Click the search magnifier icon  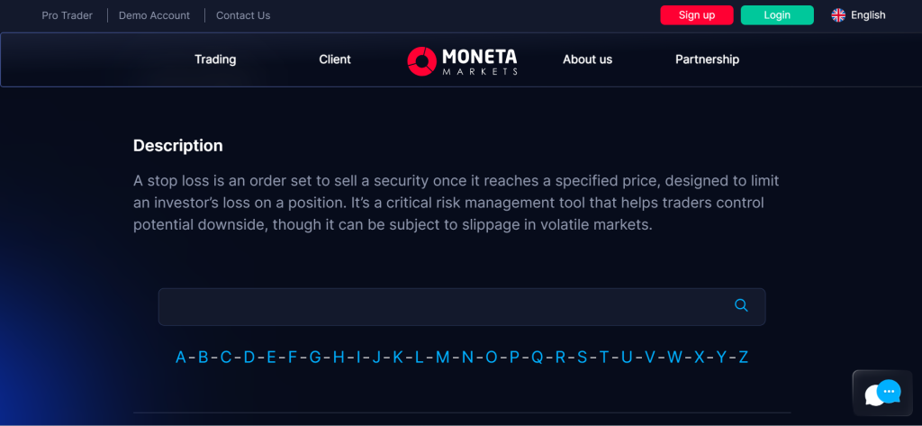(x=741, y=305)
